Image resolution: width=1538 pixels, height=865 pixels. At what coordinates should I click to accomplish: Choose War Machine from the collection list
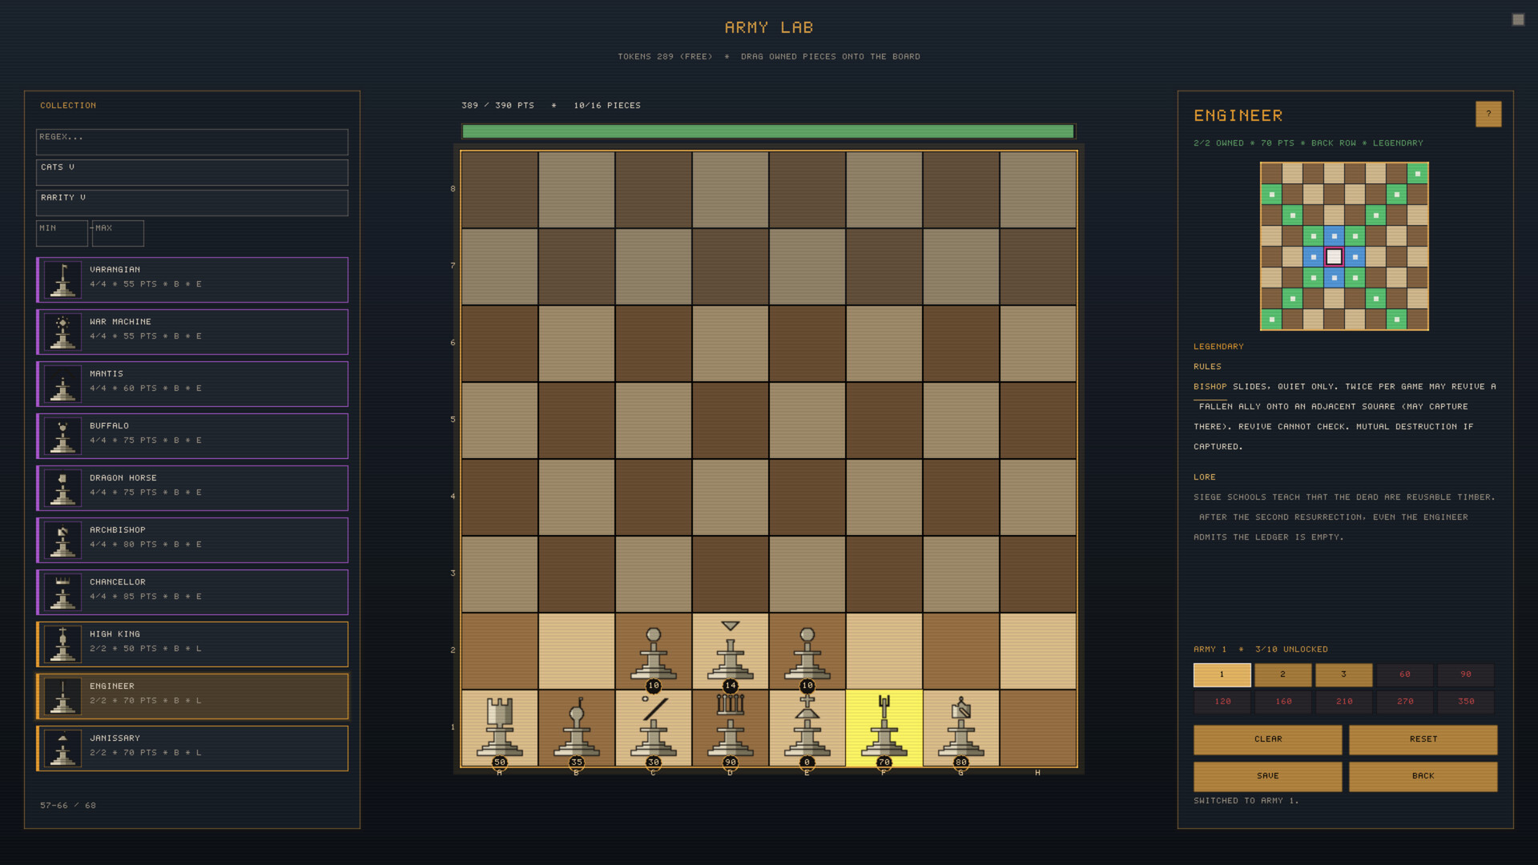pos(192,332)
